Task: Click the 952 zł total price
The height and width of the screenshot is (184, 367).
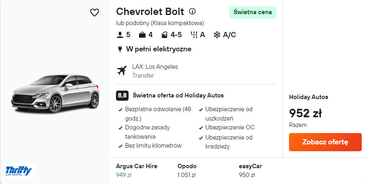Action: [305, 113]
